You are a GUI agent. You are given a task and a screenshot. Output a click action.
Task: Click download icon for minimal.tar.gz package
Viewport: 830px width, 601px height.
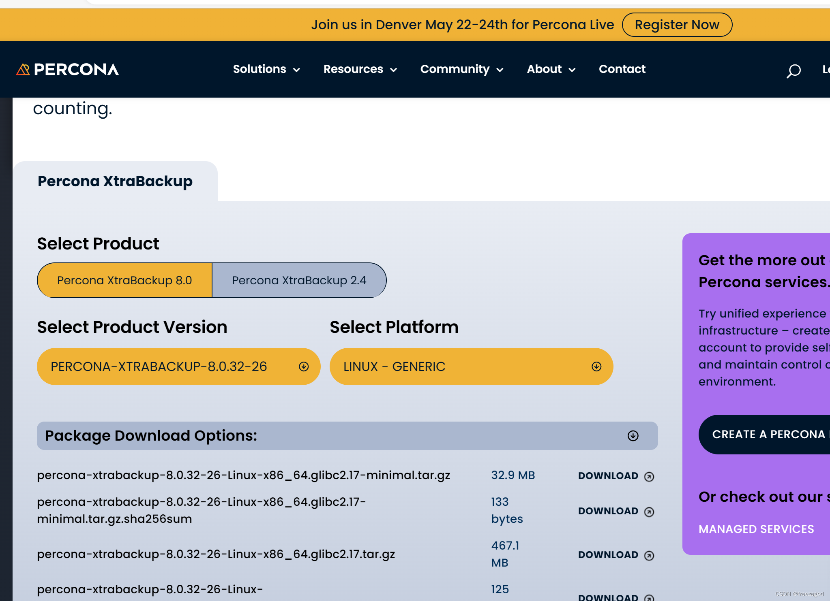tap(649, 477)
